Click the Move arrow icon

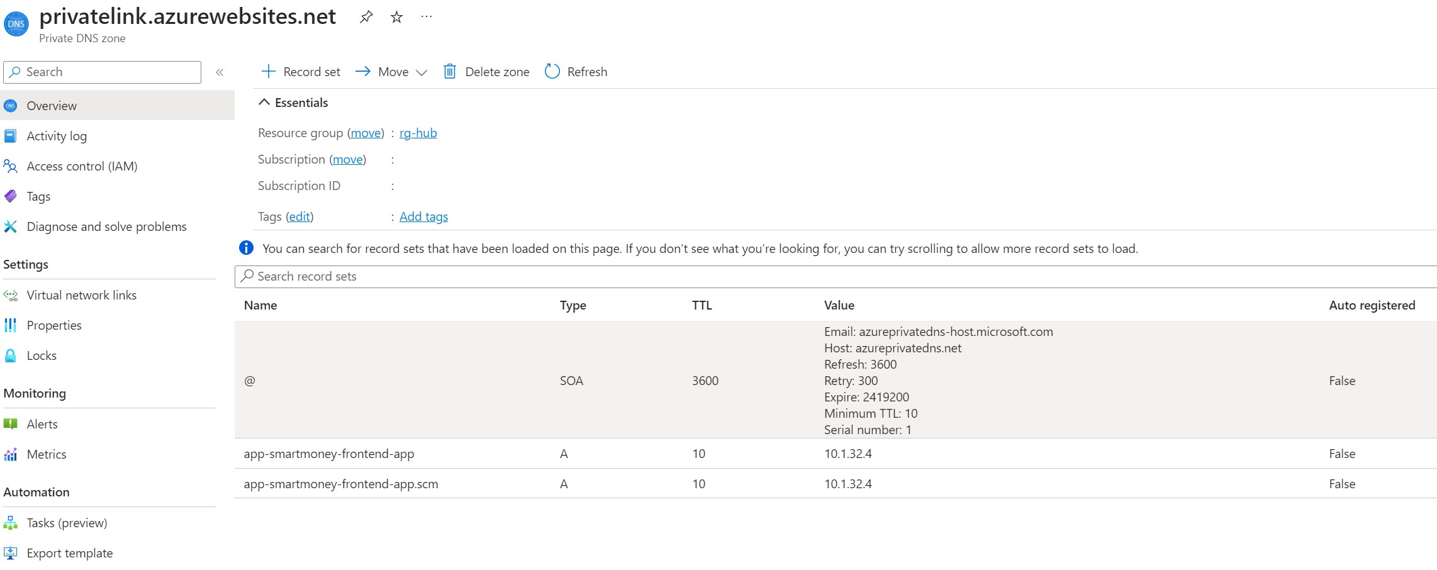[363, 71]
